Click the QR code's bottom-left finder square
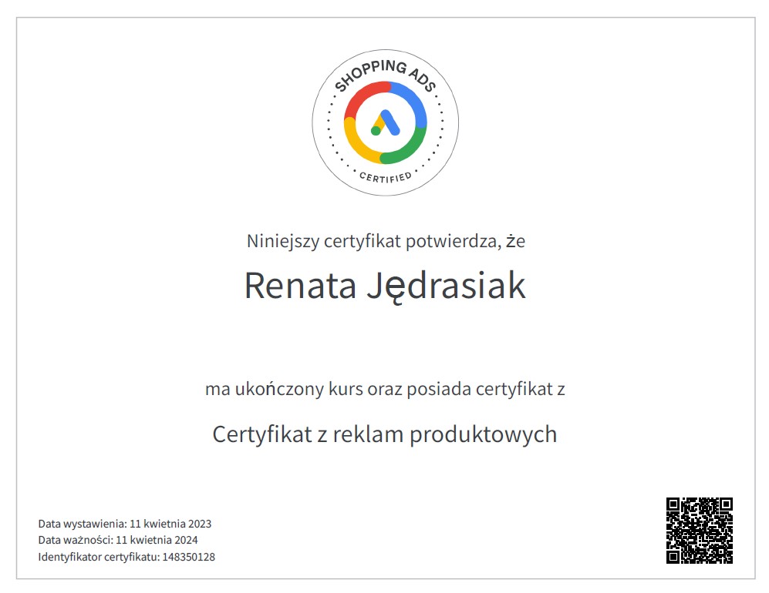Image resolution: width=769 pixels, height=593 pixels. [x=673, y=555]
